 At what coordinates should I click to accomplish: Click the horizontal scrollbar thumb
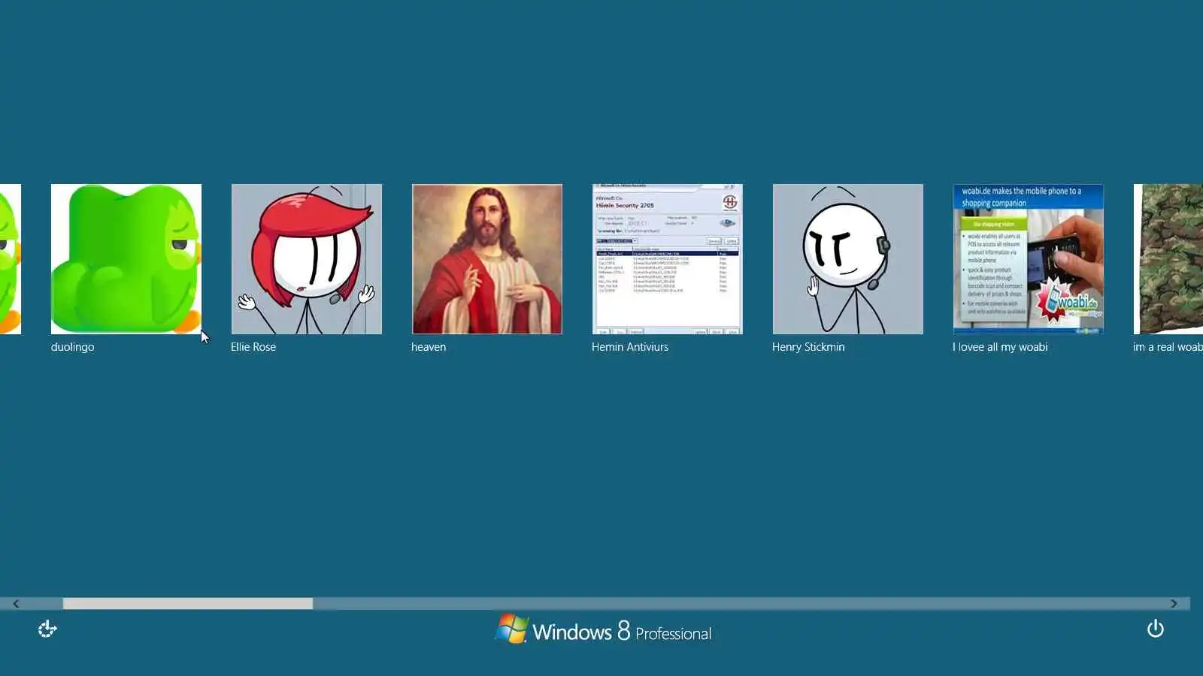188,604
